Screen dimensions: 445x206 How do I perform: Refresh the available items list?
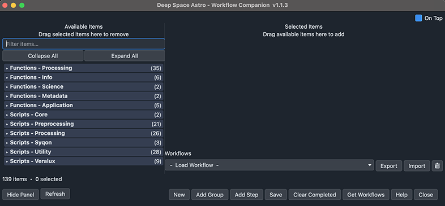point(55,194)
